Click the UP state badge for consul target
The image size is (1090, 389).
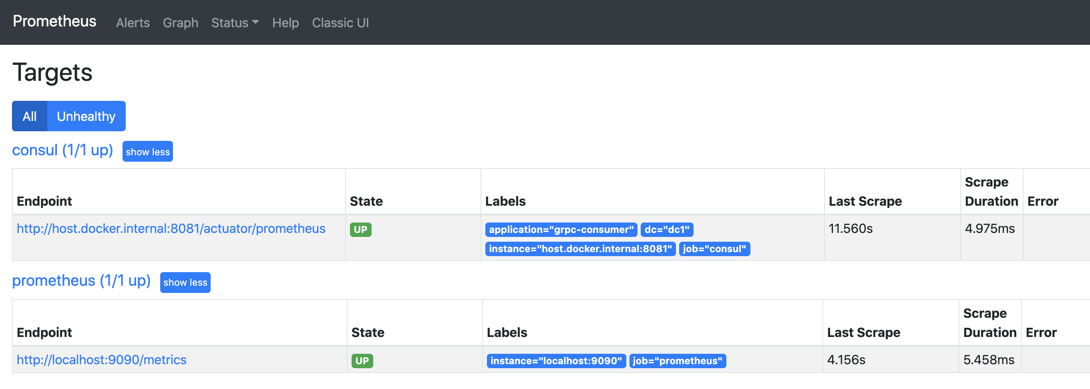(360, 230)
